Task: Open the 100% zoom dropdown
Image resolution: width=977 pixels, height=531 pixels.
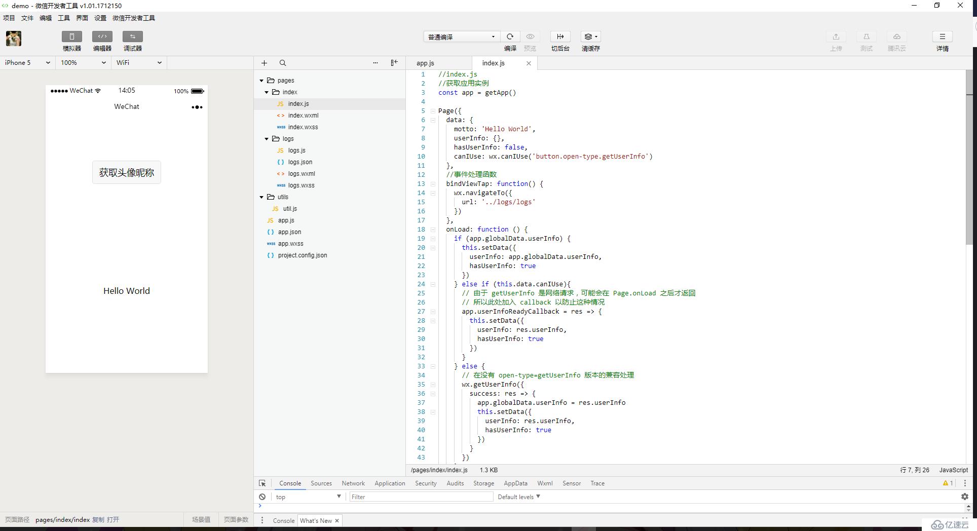Action: [x=84, y=63]
